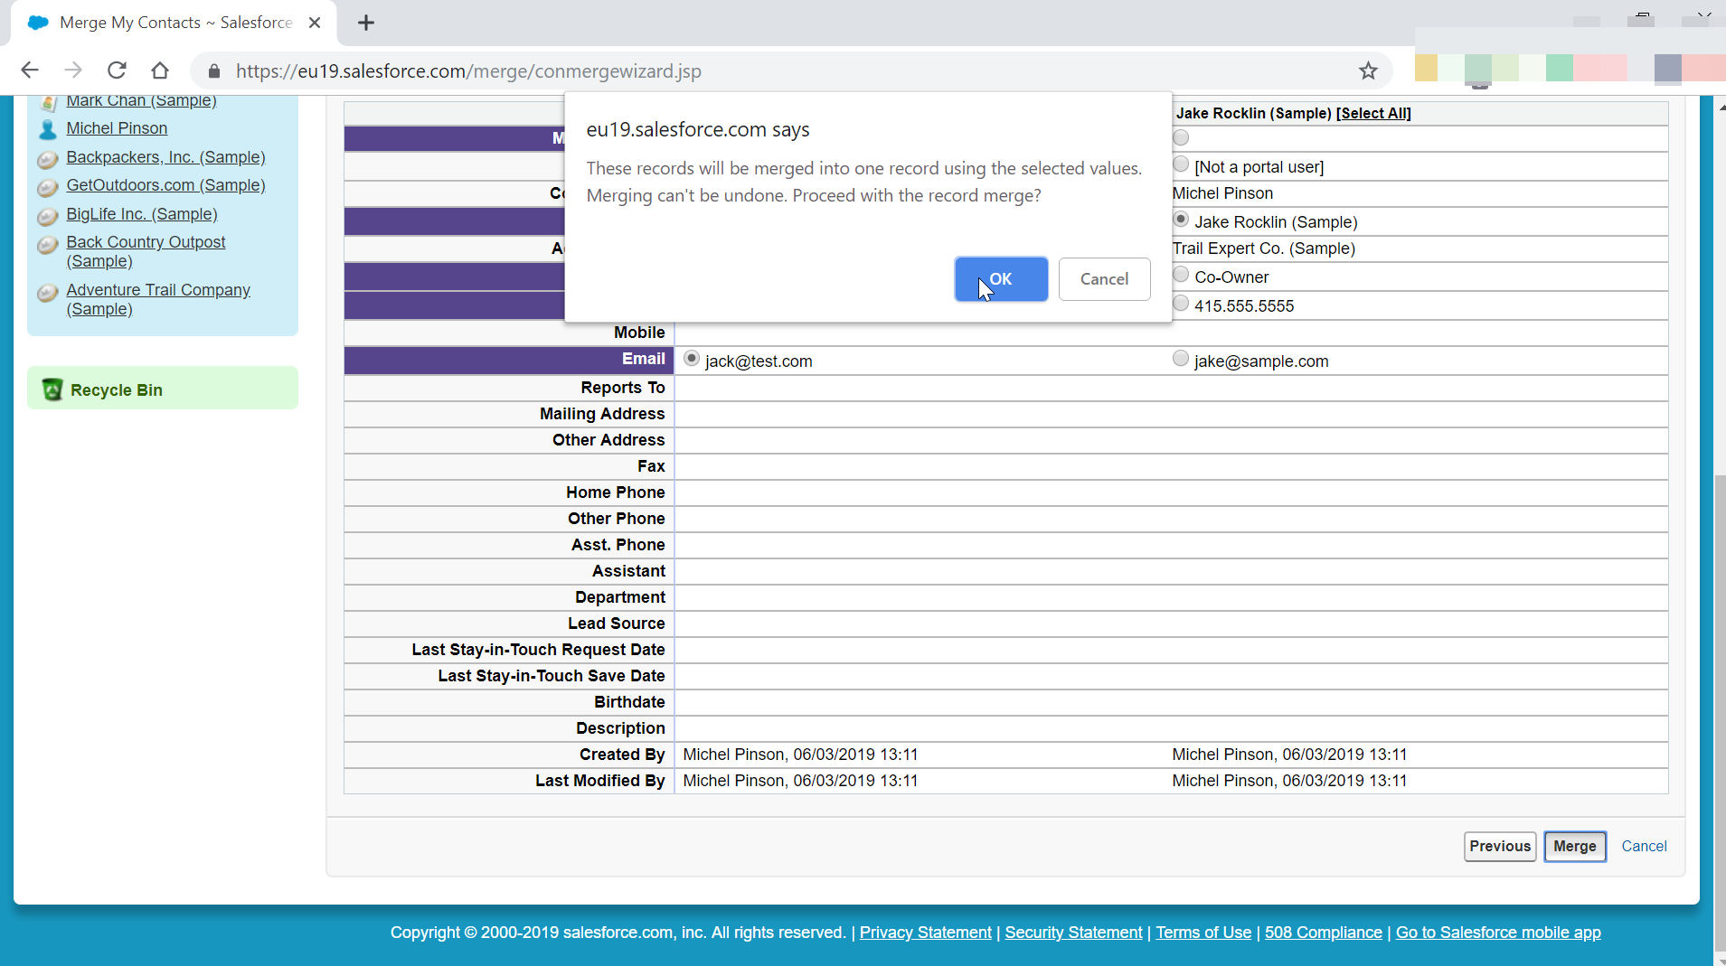Open the Recycle Bin
The width and height of the screenshot is (1726, 966).
117,389
